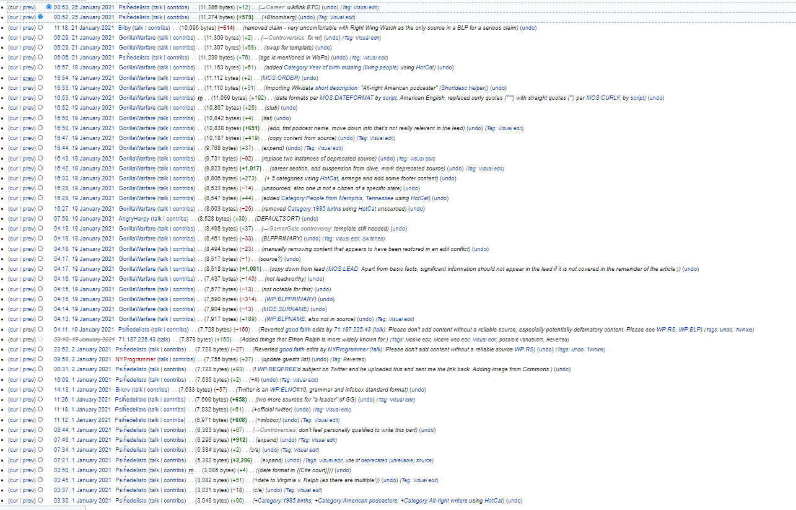This screenshot has width=796, height=510.
Task: Undo the 00:53 'wikilink BTC' edit
Action: point(330,7)
